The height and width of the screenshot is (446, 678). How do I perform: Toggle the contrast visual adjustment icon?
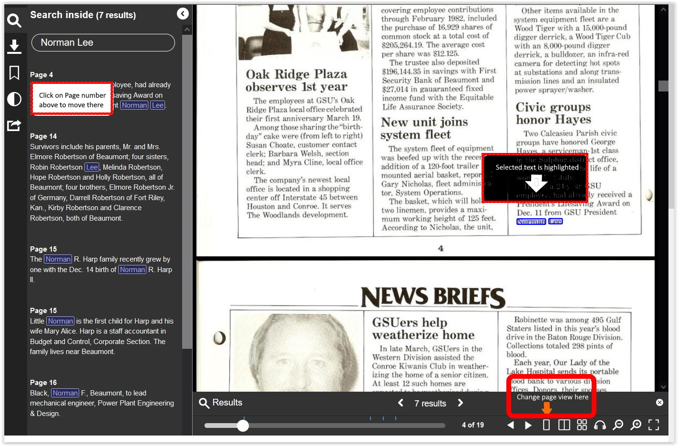pos(14,99)
